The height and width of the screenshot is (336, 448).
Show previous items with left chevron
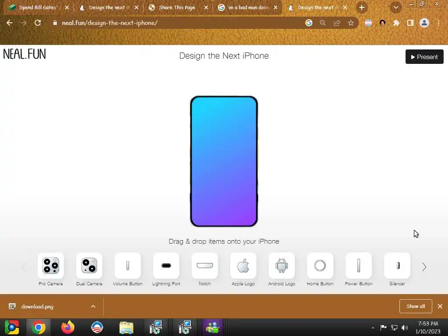24,267
